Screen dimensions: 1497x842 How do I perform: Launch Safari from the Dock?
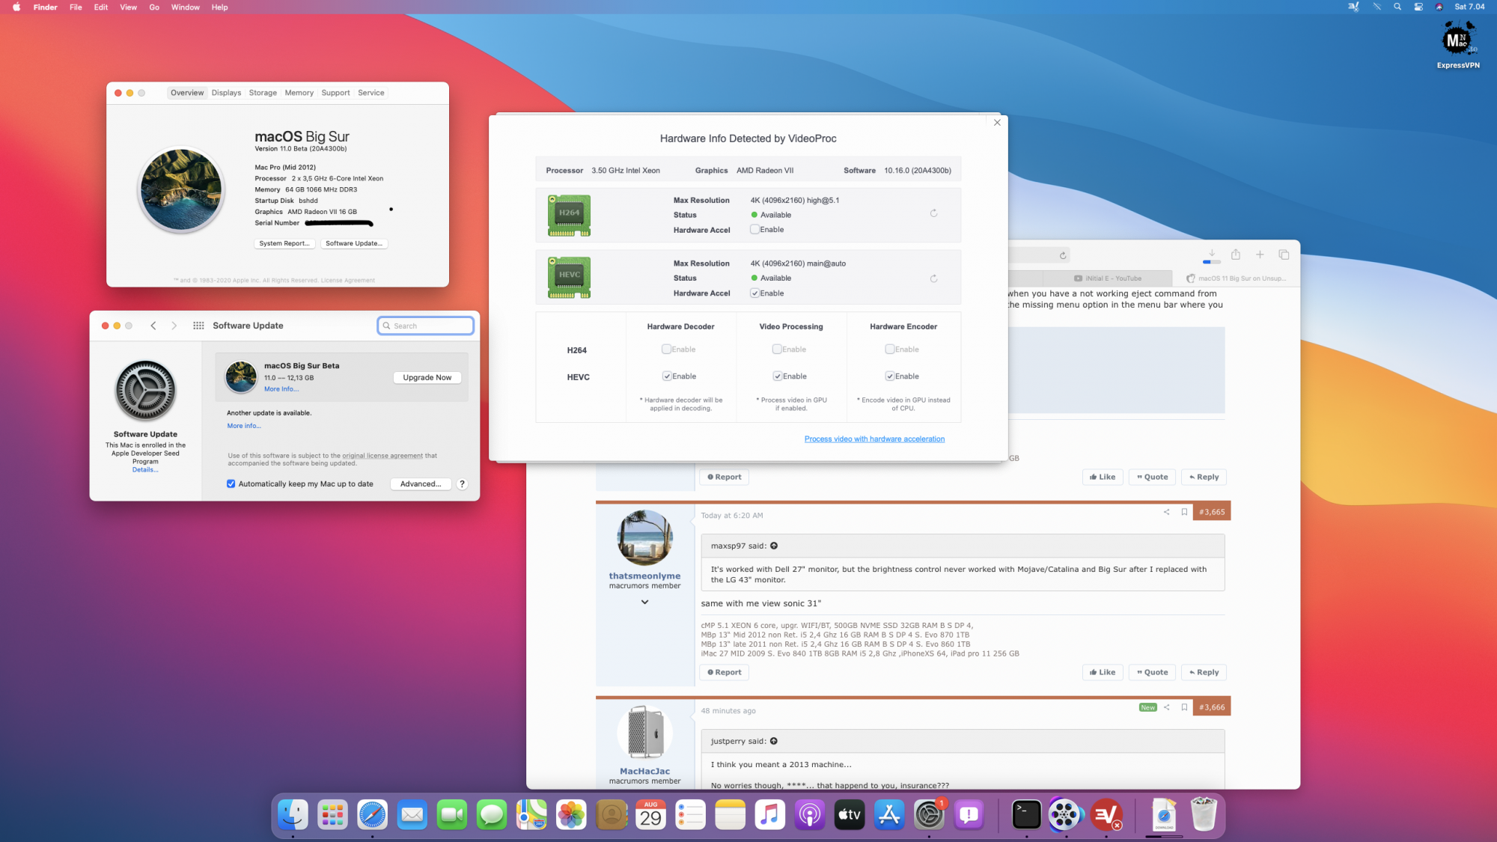pyautogui.click(x=372, y=814)
